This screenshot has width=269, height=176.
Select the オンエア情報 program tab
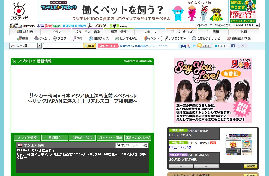click(27, 138)
